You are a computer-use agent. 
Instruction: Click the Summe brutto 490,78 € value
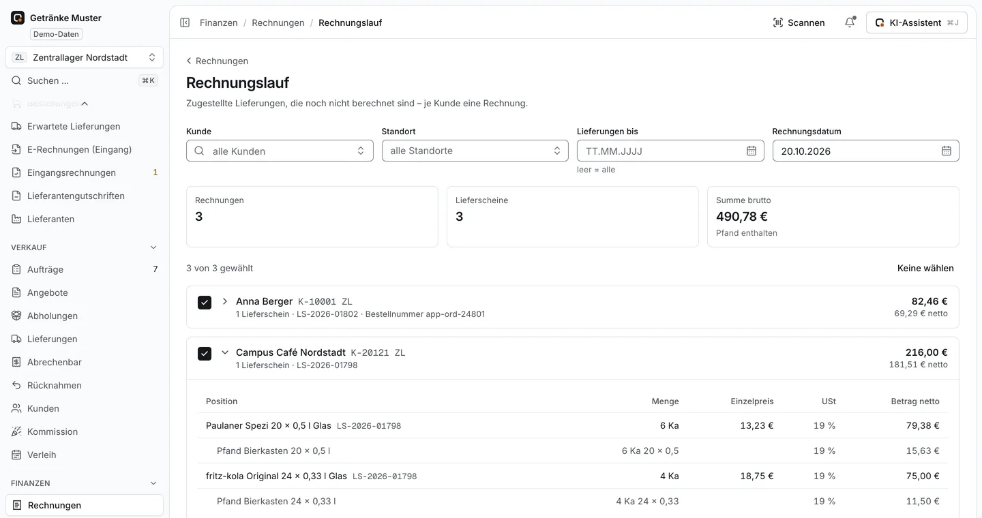(742, 217)
